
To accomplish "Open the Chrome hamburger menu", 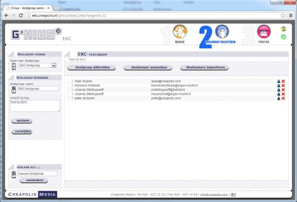I will [291, 15].
